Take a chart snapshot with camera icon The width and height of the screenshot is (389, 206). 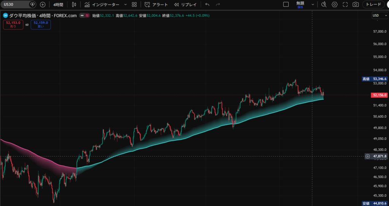coord(356,5)
